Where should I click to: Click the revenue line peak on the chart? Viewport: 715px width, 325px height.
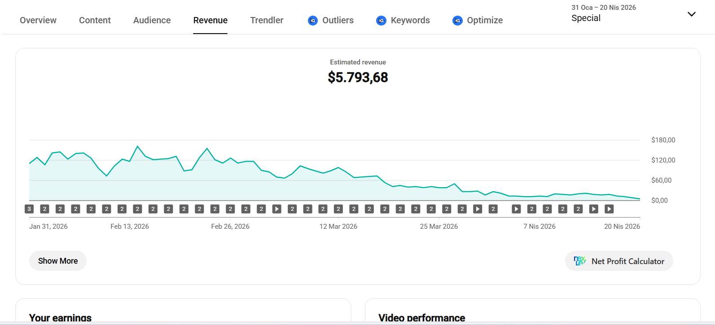pos(137,146)
